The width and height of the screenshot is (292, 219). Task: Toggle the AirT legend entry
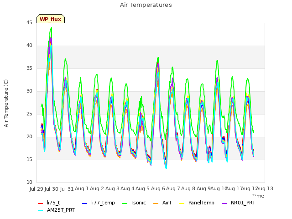(162, 203)
